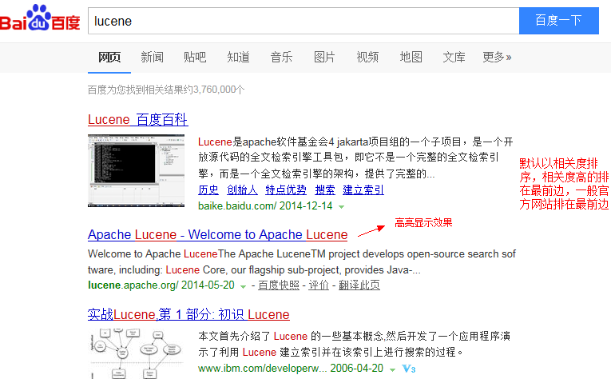Screen dimensions: 611x379
Task: Open the 文库 tab
Action: tap(454, 58)
